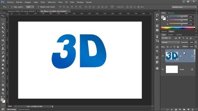The height and width of the screenshot is (111, 198).
Task: Select the Move tool
Action: [x=3, y=16]
